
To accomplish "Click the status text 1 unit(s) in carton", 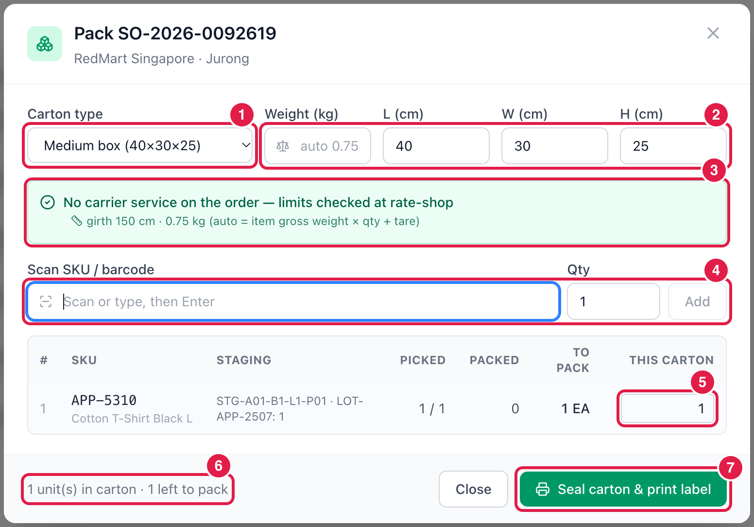I will click(x=82, y=489).
